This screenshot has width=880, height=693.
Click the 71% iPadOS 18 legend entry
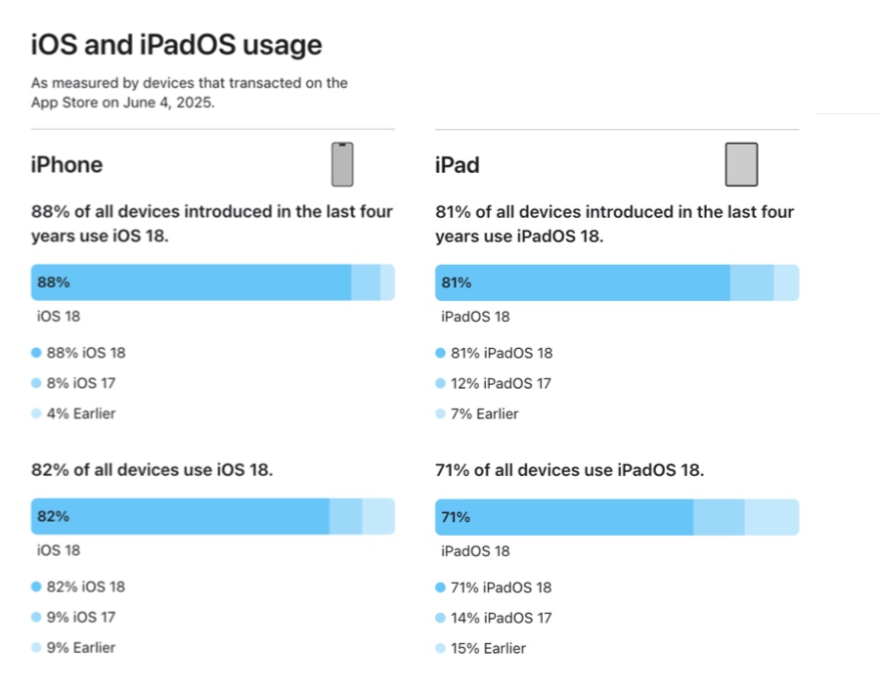(501, 587)
